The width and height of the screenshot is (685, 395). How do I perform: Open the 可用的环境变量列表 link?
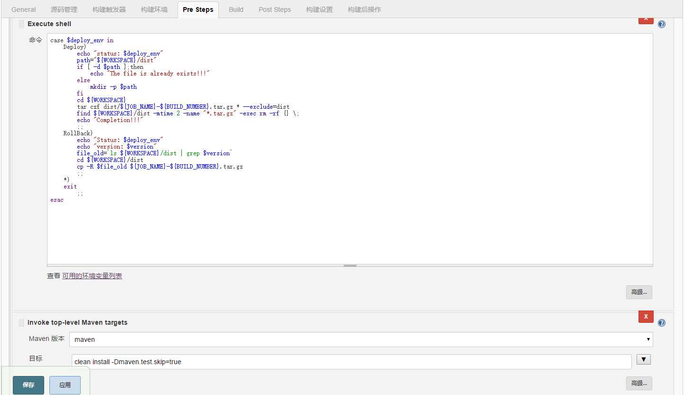92,276
